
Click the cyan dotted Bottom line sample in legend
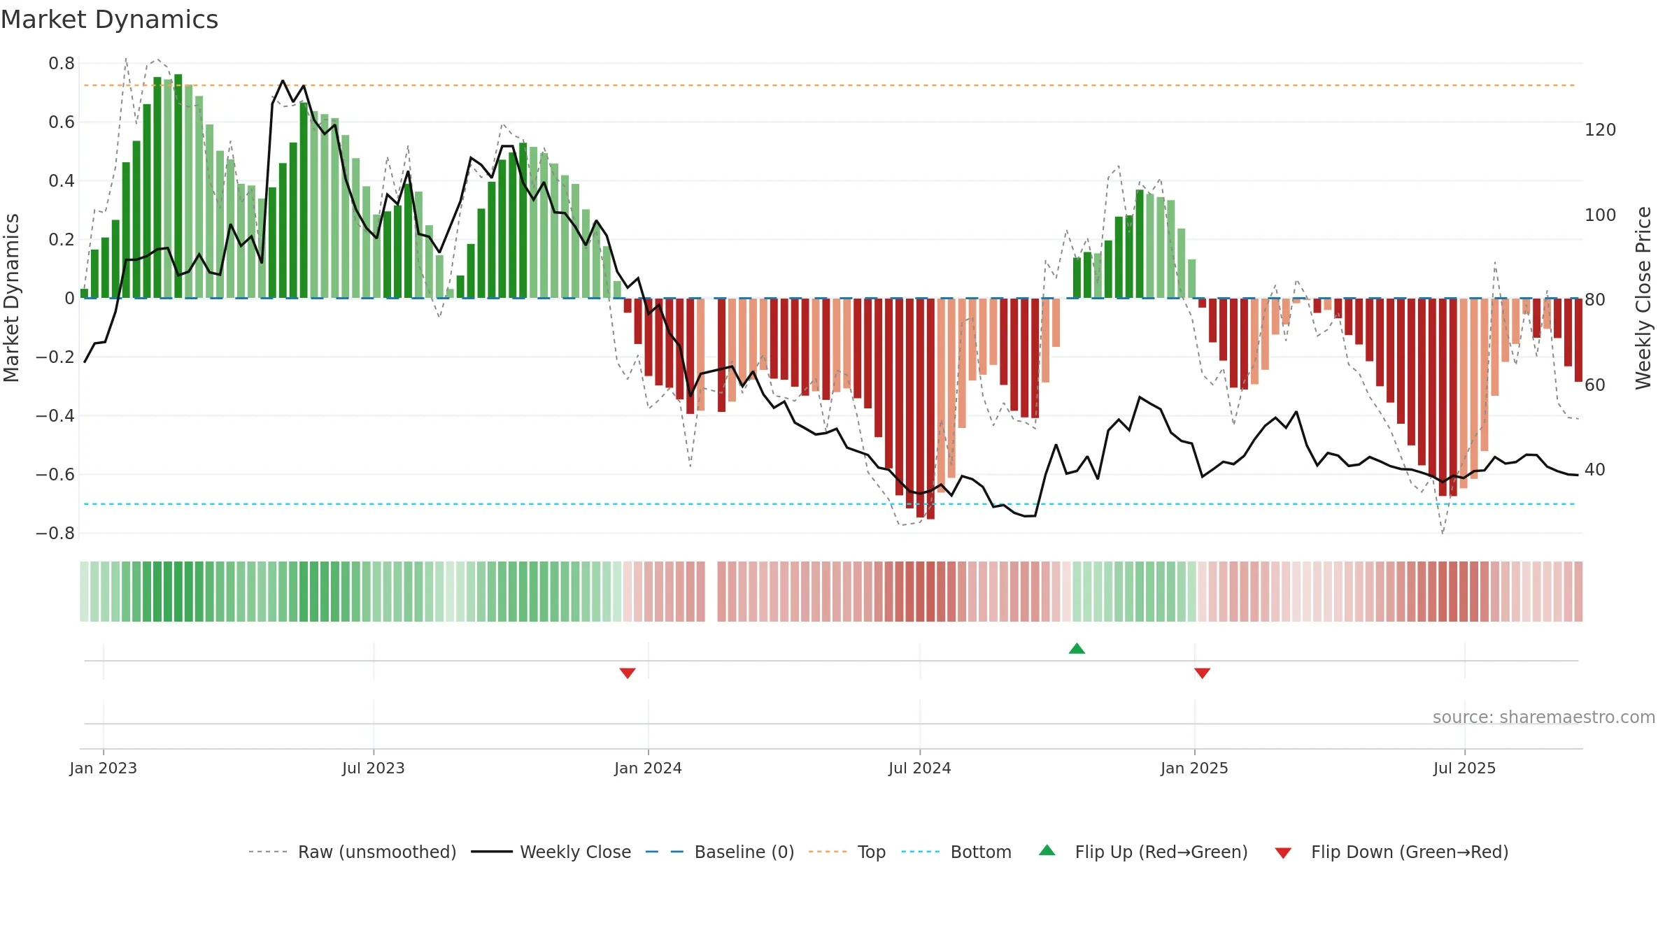(921, 852)
